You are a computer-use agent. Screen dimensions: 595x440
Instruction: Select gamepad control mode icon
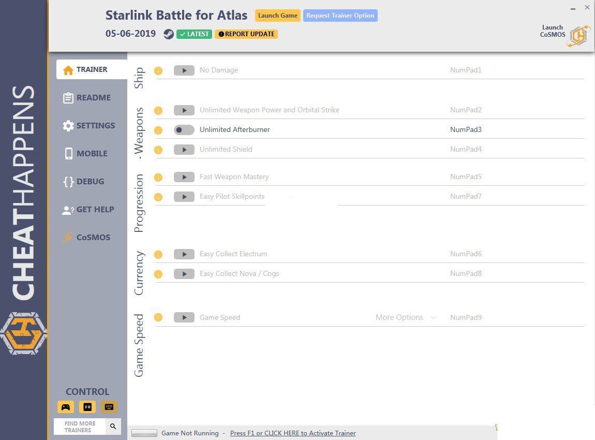[x=66, y=407]
